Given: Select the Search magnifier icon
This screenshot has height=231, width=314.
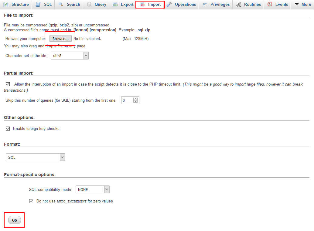Looking at the screenshot, I should [60, 4].
